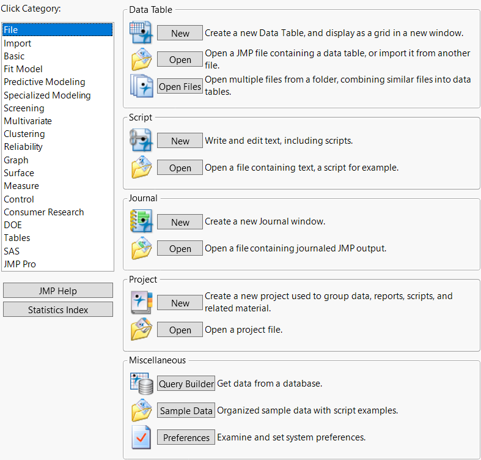The image size is (481, 460).
Task: Select the Basic category
Action: (57, 56)
